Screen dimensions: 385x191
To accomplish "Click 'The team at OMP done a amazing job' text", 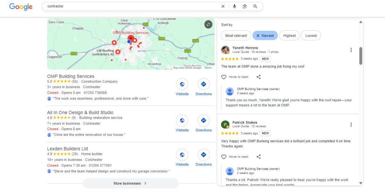I will pyautogui.click(x=263, y=66).
